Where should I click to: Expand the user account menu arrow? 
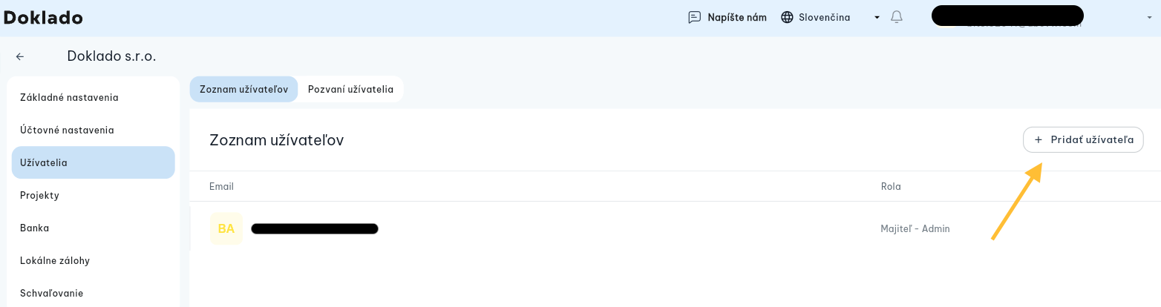click(x=1149, y=17)
